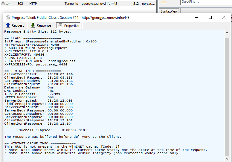Image resolution: width=232 pixels, height=162 pixels.
Task: Click the HTTP protocol cell in session row
Action: (x=33, y=4)
